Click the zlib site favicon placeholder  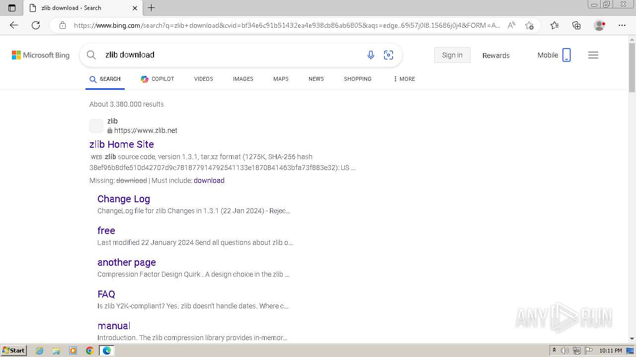96,126
